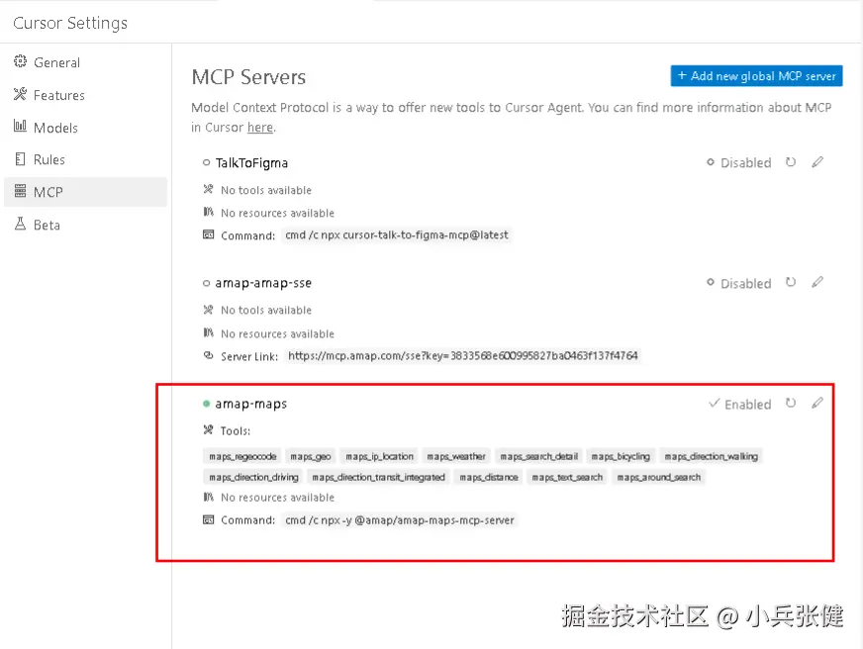Click amap-amap-sse Server Link chain icon
Image resolution: width=863 pixels, height=649 pixels.
pyautogui.click(x=208, y=355)
